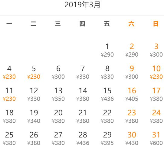Pick March 15 priced ¥436
This screenshot has height=152, width=164.
107,94
